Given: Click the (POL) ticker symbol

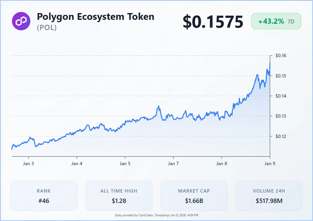Looking at the screenshot, I should pyautogui.click(x=47, y=27).
